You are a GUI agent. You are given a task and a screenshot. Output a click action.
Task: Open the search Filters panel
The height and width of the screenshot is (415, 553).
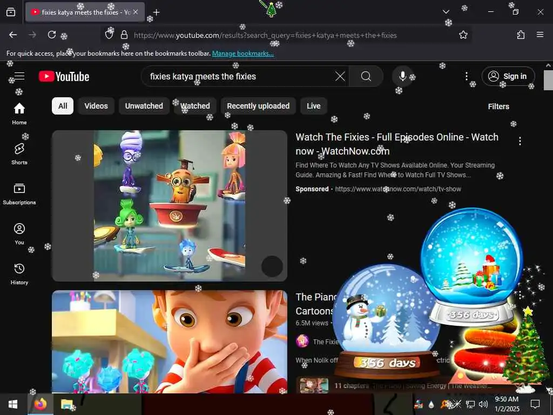[x=498, y=106]
